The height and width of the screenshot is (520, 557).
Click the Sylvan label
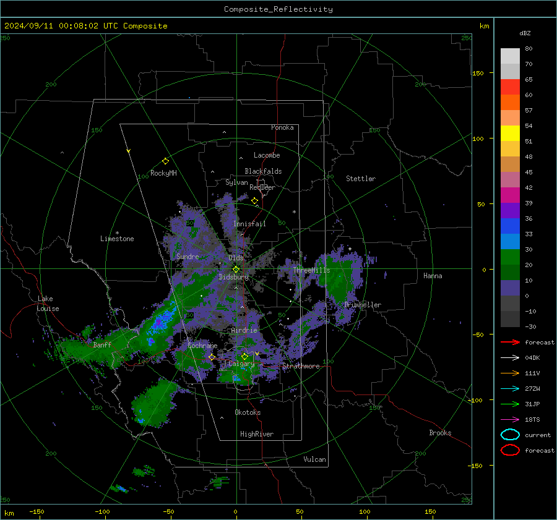pyautogui.click(x=236, y=182)
